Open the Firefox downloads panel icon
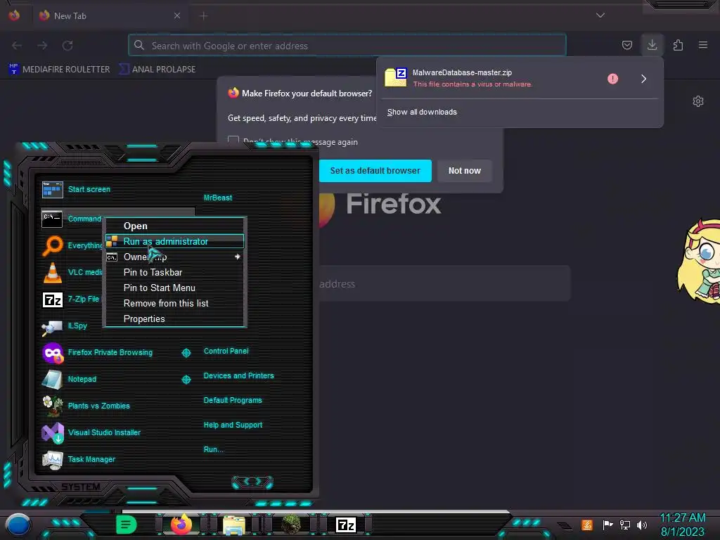Viewport: 720px width, 540px height. click(652, 45)
